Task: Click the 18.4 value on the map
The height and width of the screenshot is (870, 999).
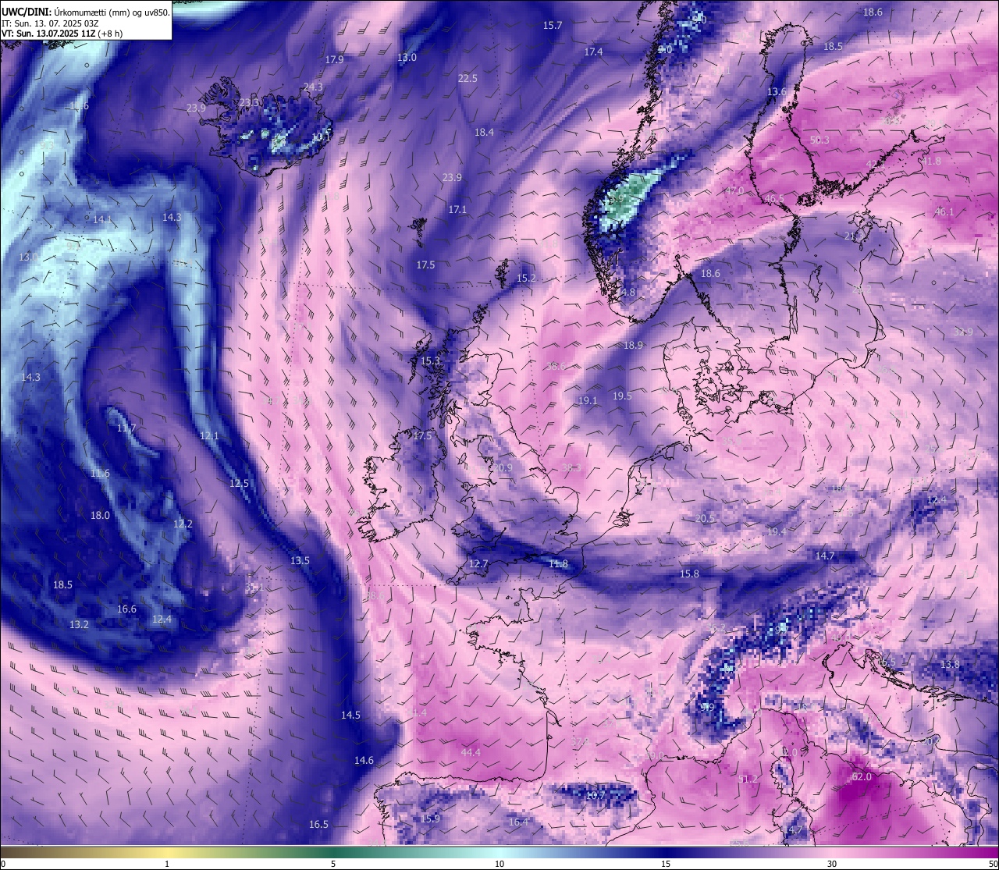Action: click(485, 133)
